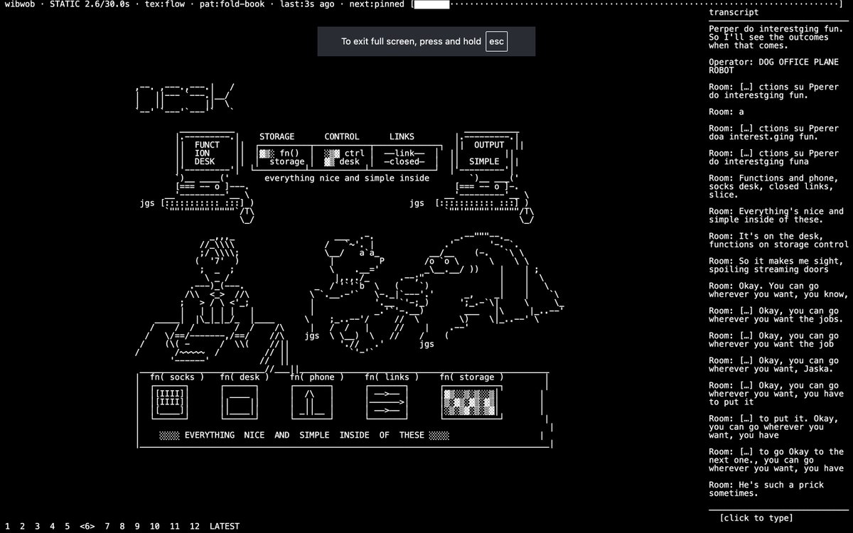853x533 pixels.
Task: Open page 10
Action: 154,527
